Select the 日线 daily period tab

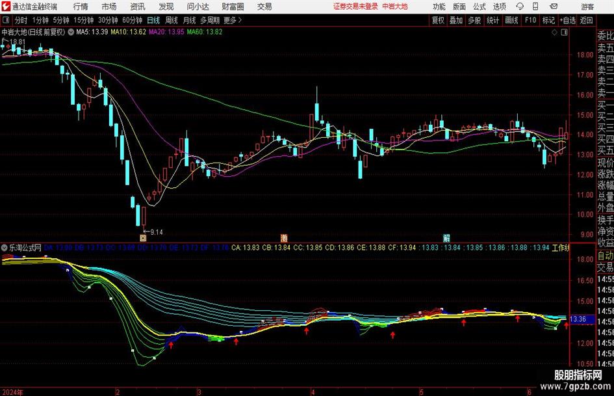pos(153,20)
